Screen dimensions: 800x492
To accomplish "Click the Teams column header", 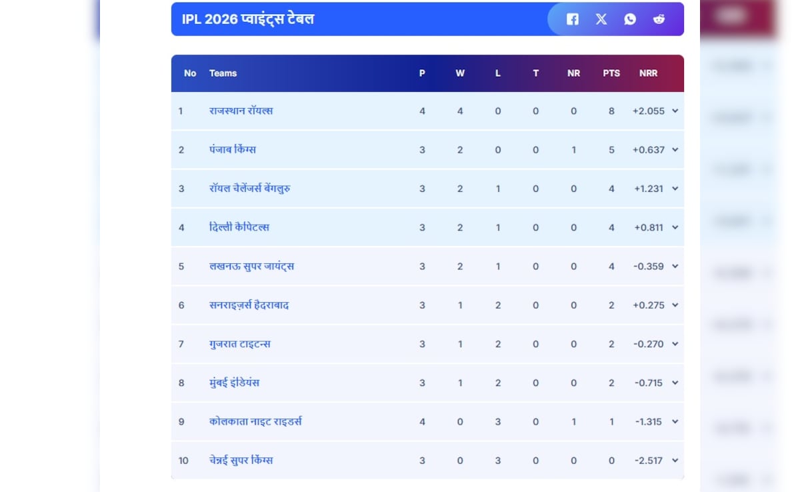I will [x=223, y=73].
